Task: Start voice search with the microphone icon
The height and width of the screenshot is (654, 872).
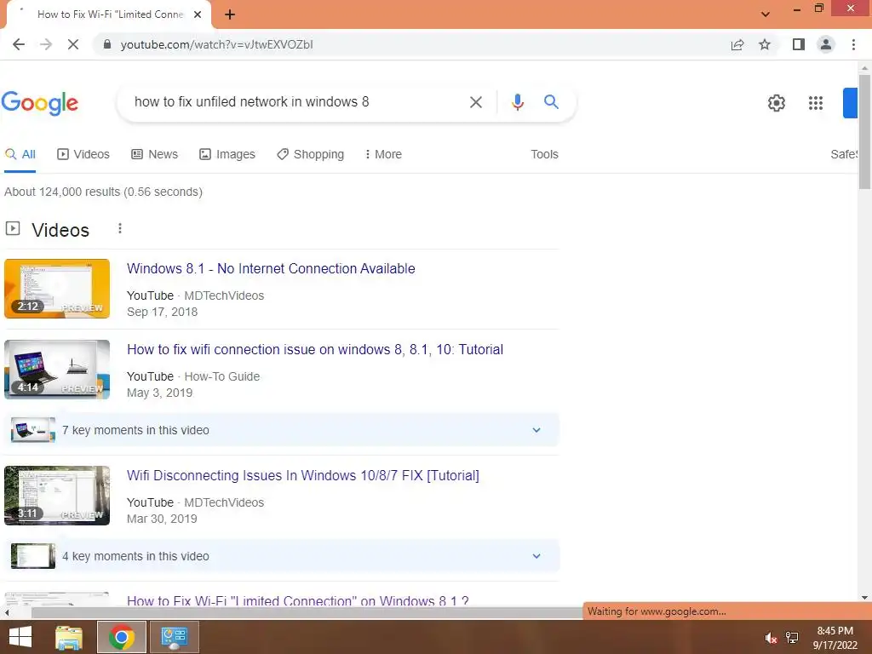Action: [x=517, y=102]
